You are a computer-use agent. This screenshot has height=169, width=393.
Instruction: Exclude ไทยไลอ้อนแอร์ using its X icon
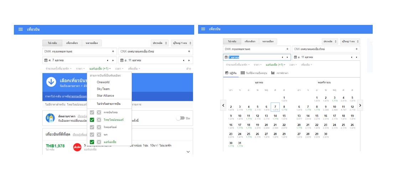point(99,120)
